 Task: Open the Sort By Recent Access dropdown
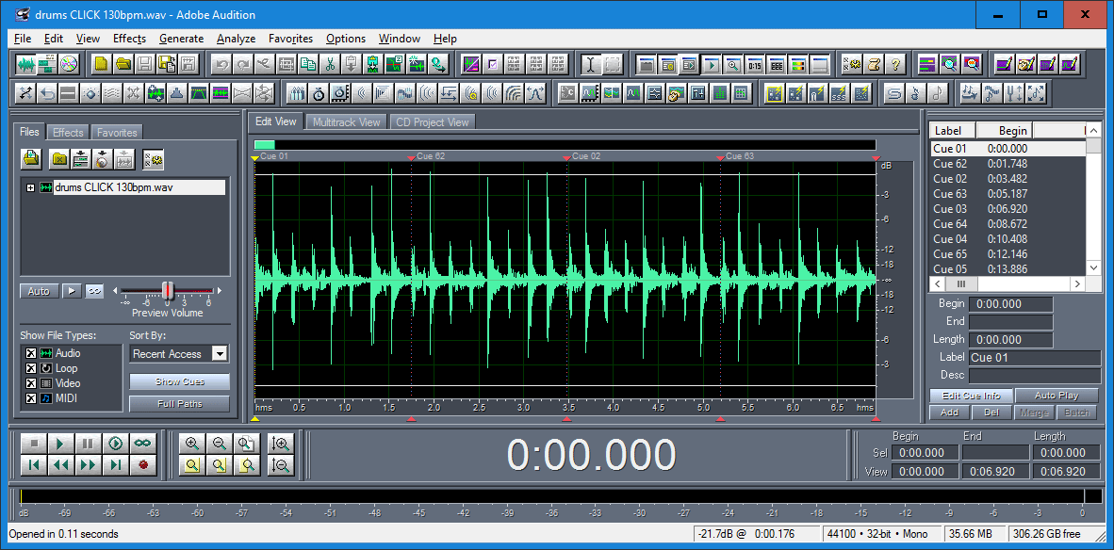(219, 354)
